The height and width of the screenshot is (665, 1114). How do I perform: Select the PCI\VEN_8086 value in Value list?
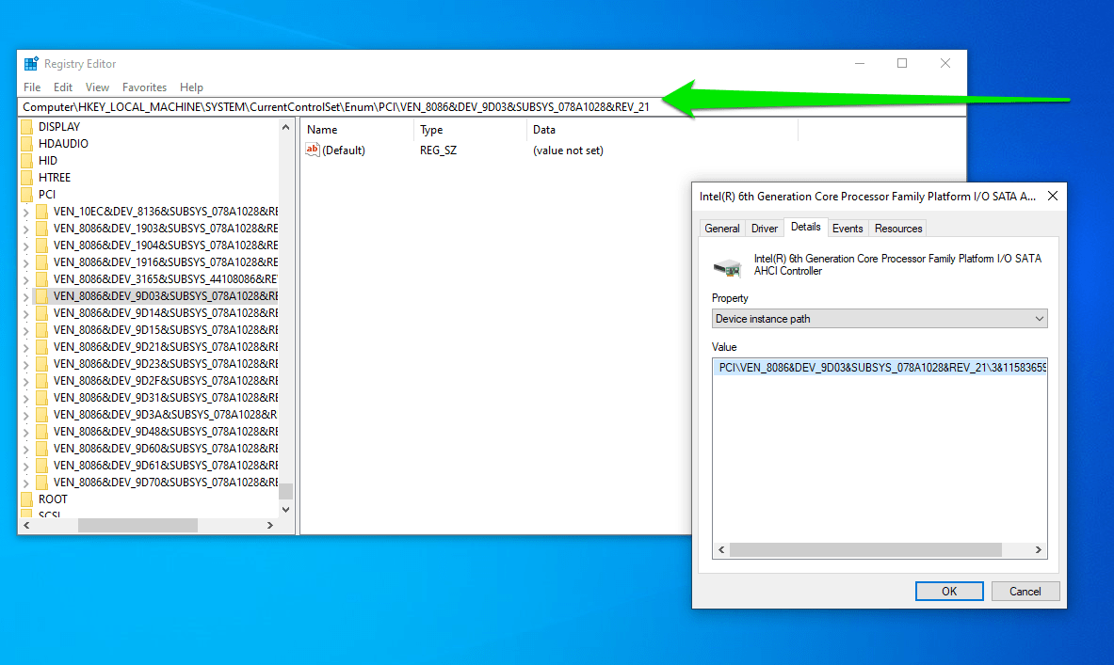tap(880, 368)
